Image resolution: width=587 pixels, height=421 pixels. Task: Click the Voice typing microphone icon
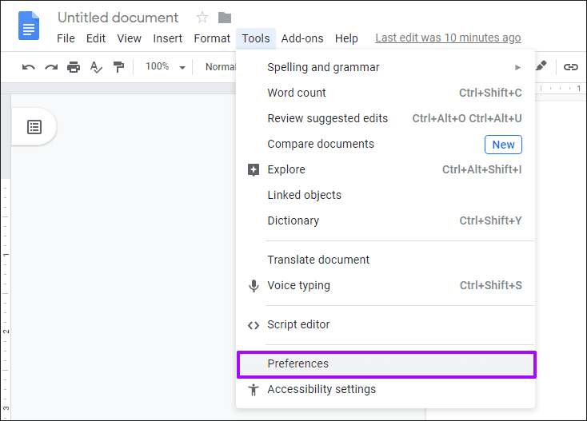point(254,286)
